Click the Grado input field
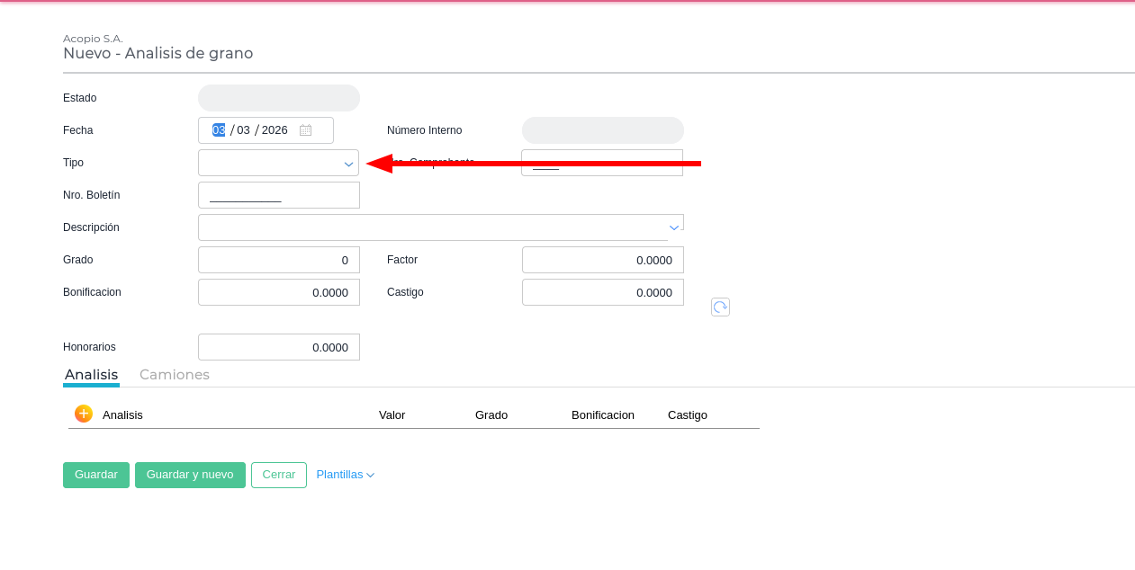 point(279,260)
